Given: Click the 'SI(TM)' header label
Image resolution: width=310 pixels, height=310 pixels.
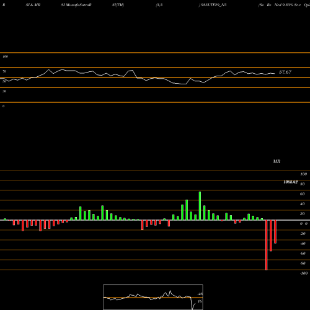Looking at the screenshot, I should pos(118,5).
